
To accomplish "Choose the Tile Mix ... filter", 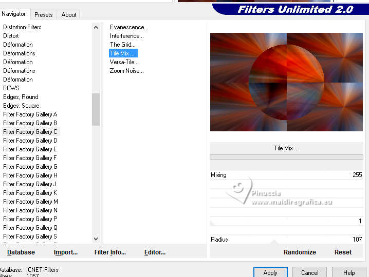I will [123, 53].
